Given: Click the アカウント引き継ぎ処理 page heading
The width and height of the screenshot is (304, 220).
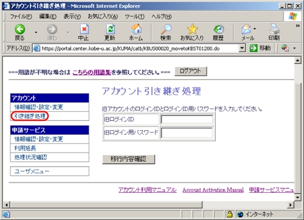Looking at the screenshot, I should pyautogui.click(x=151, y=91).
